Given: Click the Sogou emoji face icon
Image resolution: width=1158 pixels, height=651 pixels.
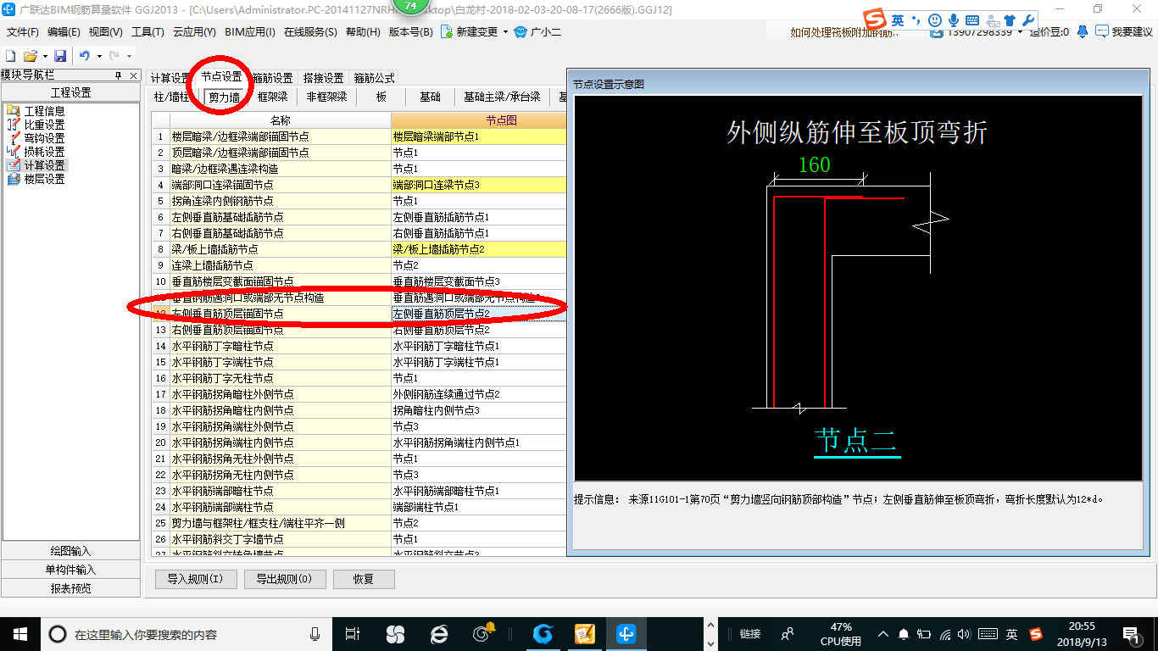Looking at the screenshot, I should click(934, 19).
